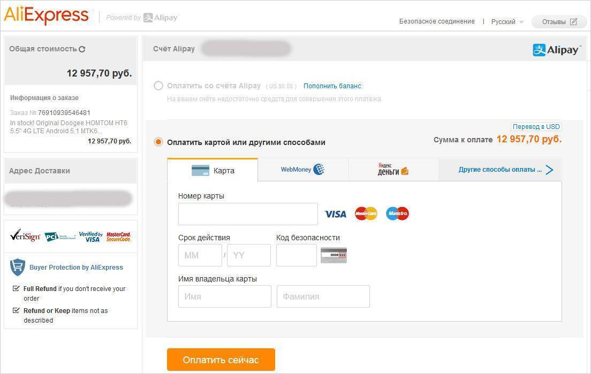Click the AliExpress logo
The image size is (591, 374).
click(x=46, y=16)
